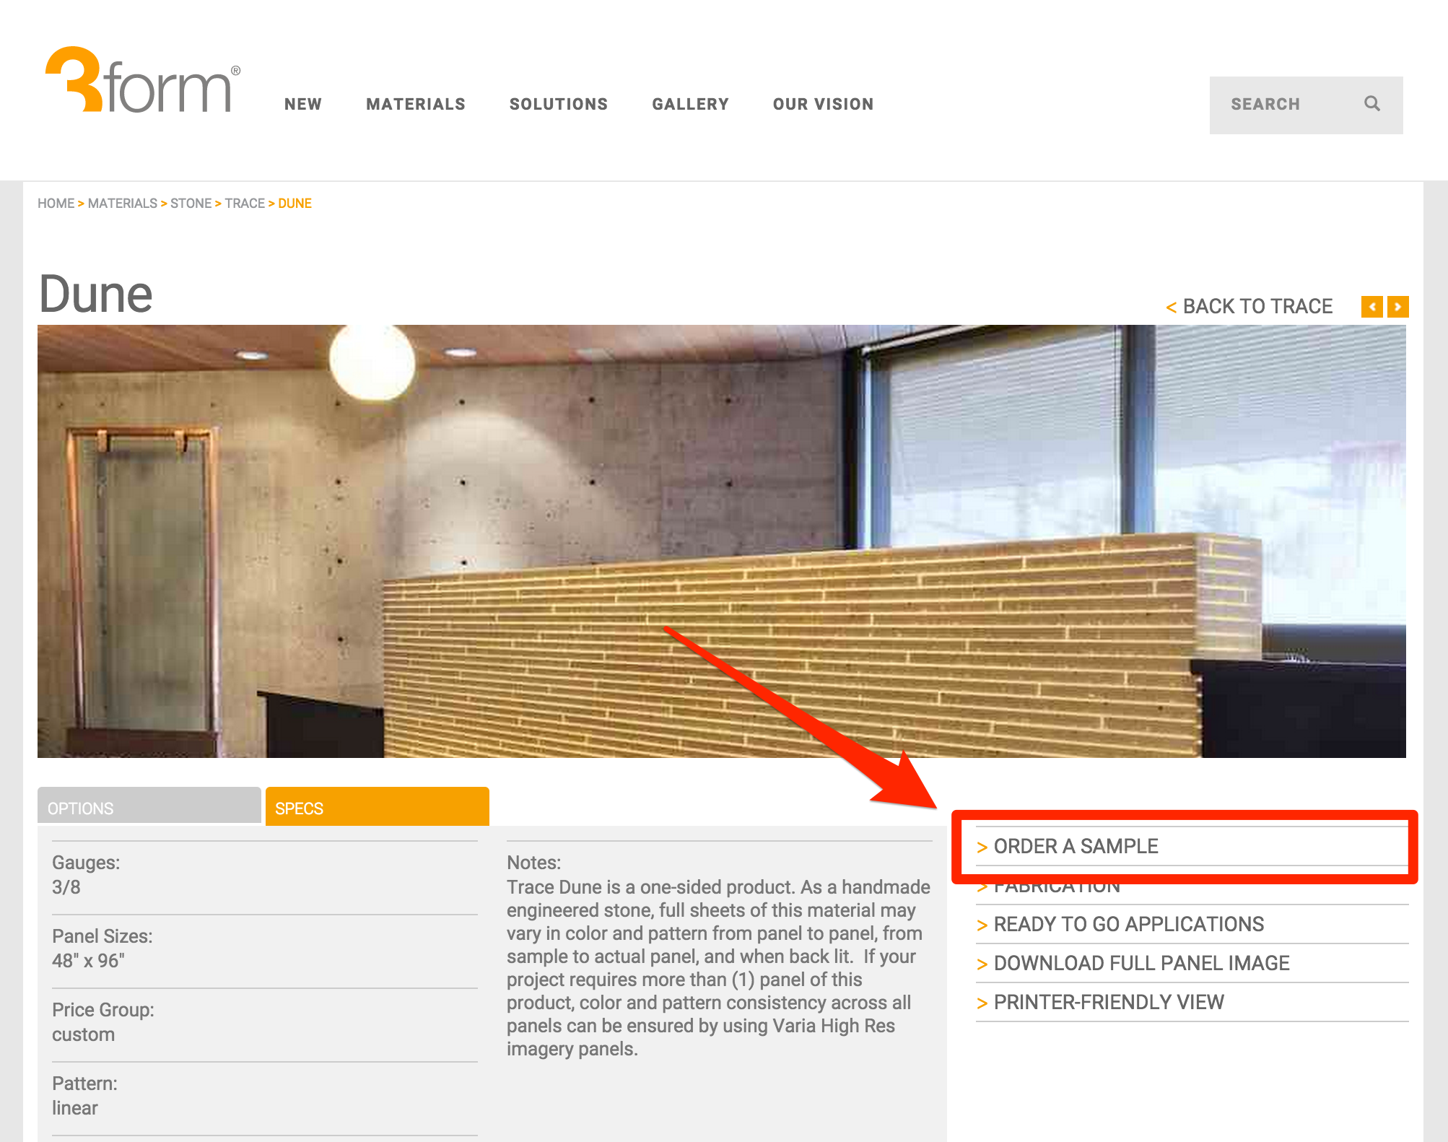Click ORDER A SAMPLE link
Screen dimensions: 1448x1142
point(1075,846)
